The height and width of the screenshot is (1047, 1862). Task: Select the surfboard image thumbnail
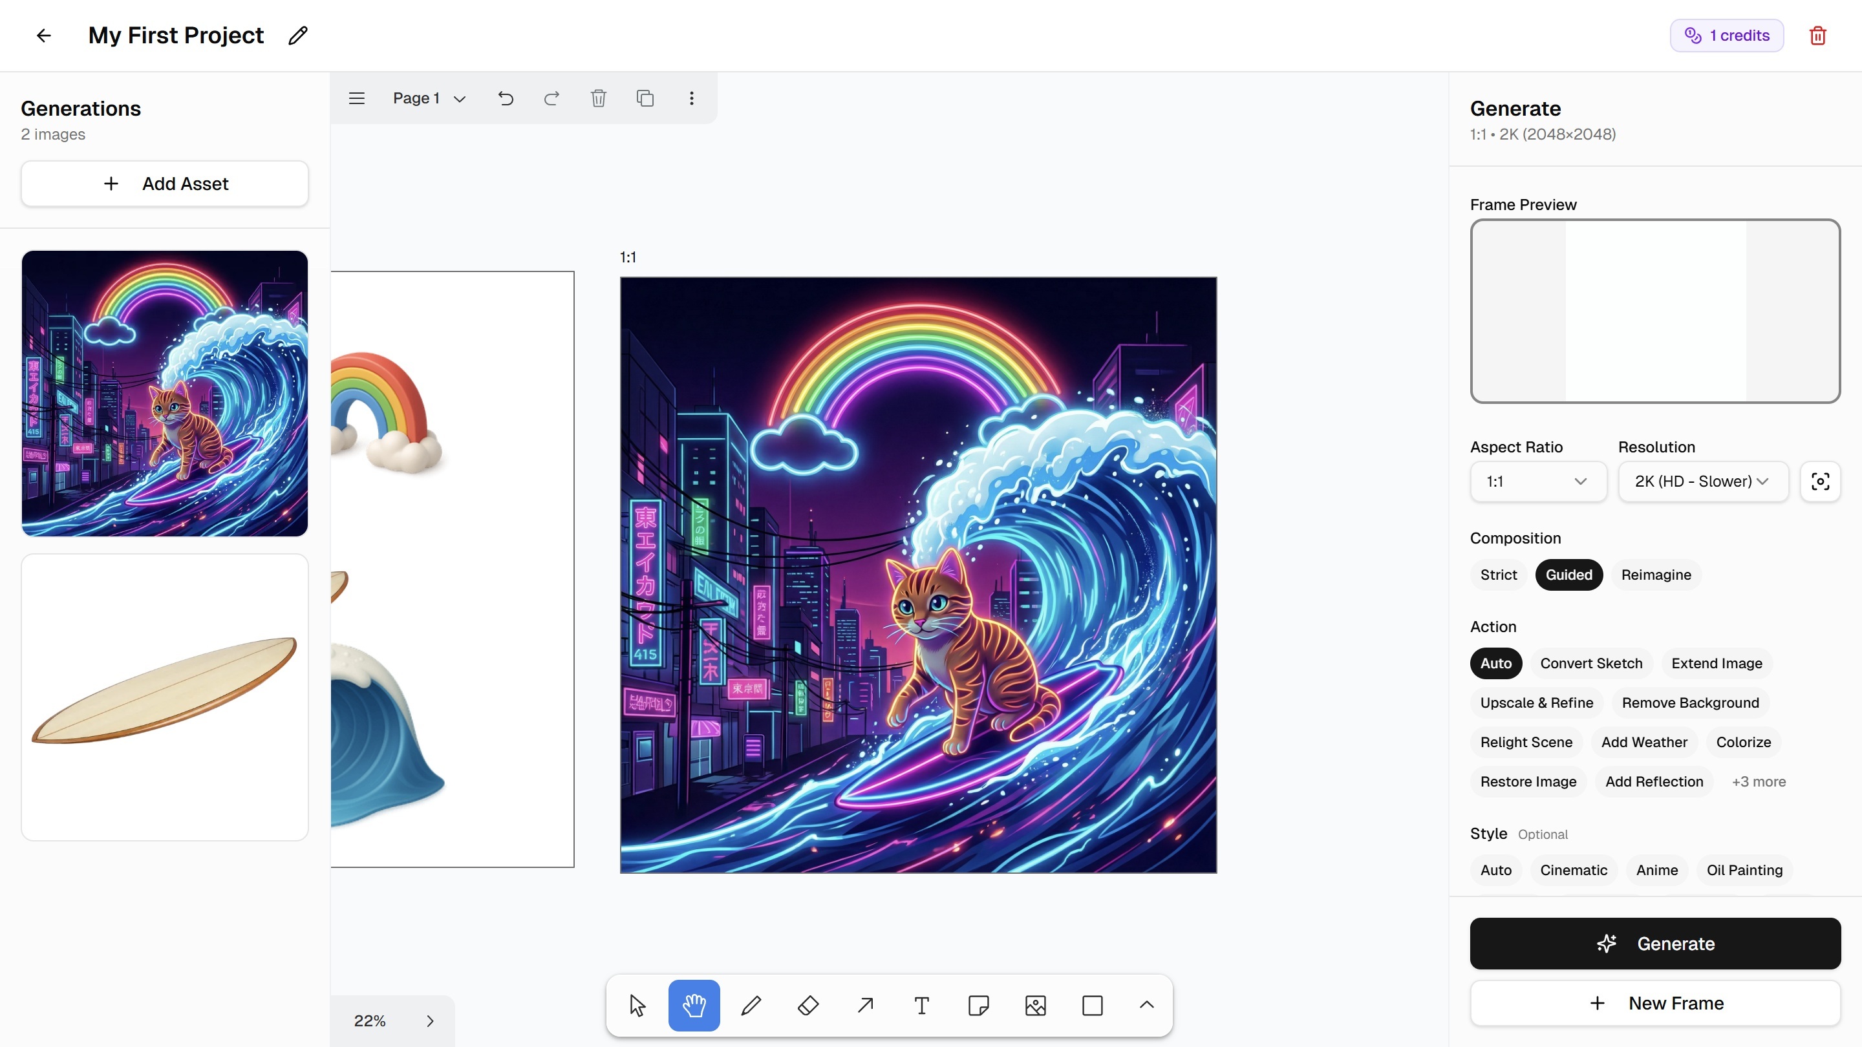[x=165, y=697]
